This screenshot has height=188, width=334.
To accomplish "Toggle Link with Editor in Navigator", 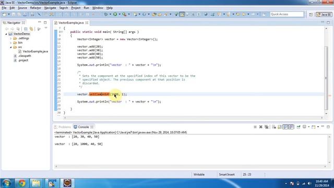I will tap(31, 29).
